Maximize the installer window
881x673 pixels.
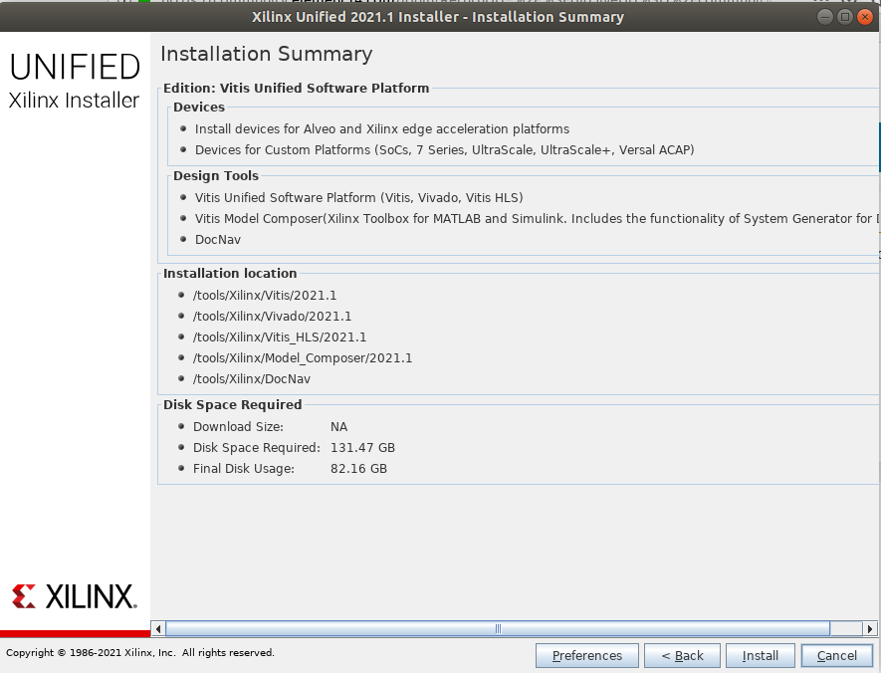[844, 17]
